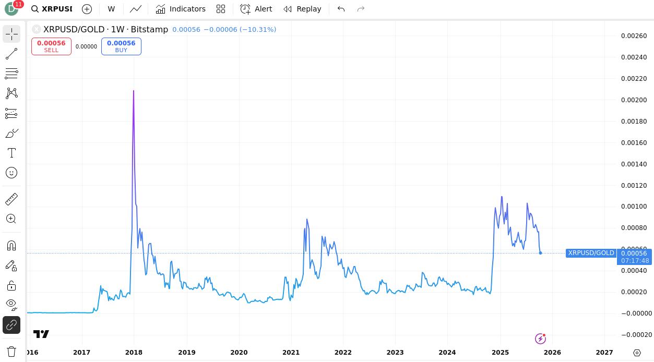Select the trend line drawing tool

tap(11, 54)
